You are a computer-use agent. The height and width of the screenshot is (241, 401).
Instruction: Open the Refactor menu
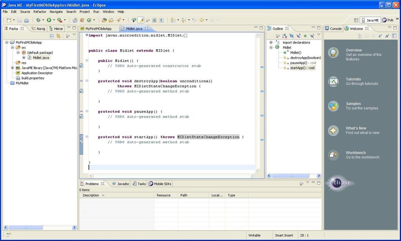(40, 12)
